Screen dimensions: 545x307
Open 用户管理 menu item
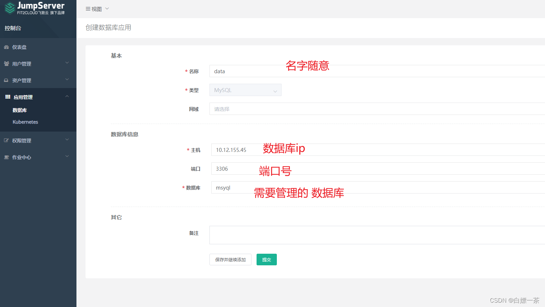coord(22,64)
